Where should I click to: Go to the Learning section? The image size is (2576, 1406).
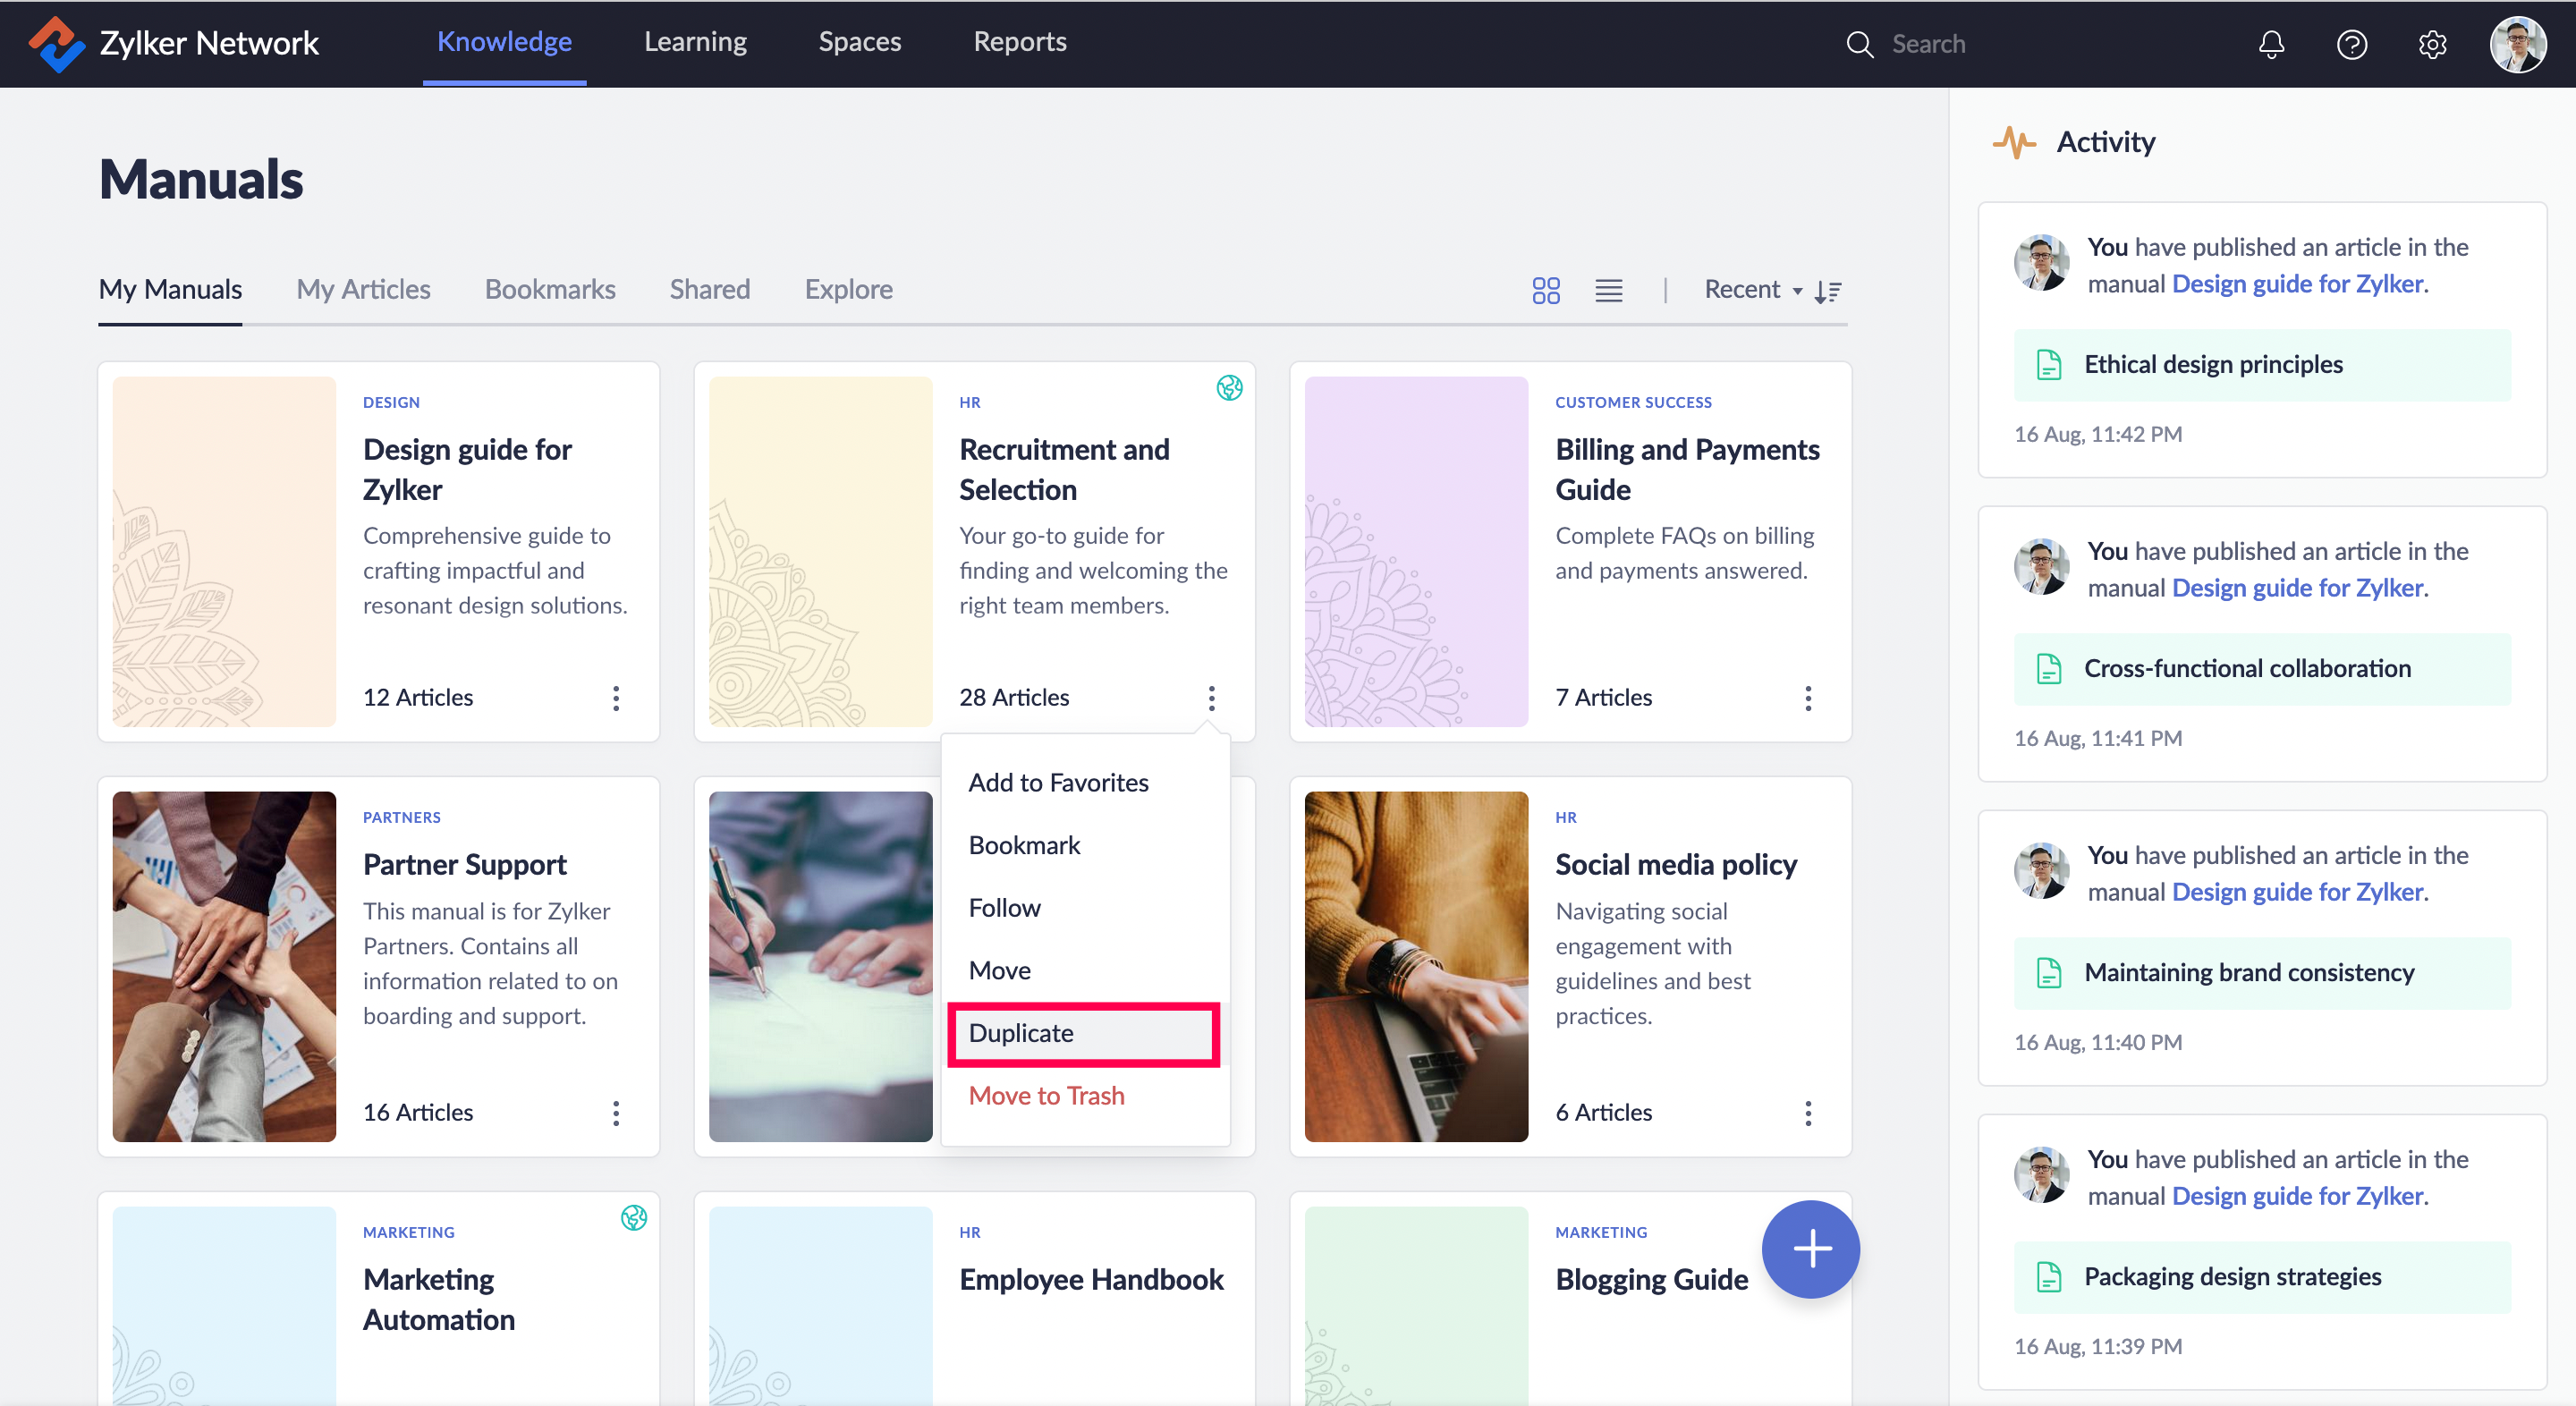(x=695, y=42)
